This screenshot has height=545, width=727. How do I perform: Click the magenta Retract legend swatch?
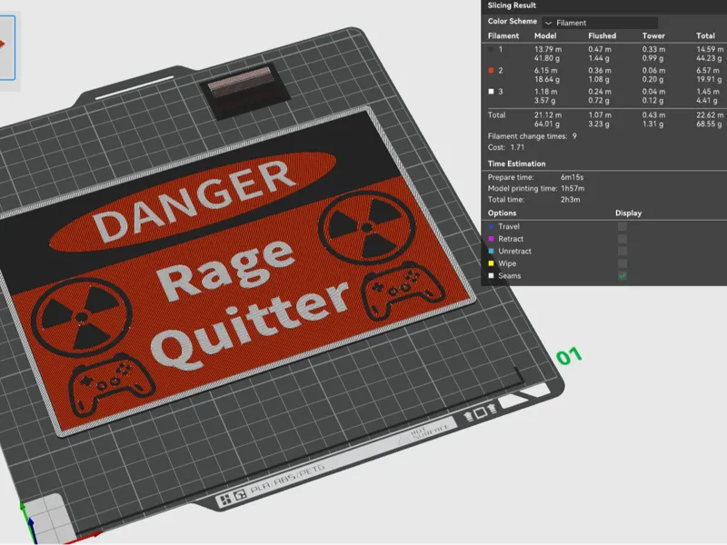click(491, 239)
